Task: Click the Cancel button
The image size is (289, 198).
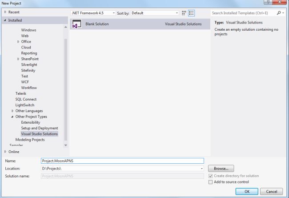Action: click(x=271, y=191)
